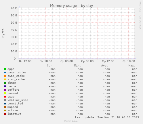
Task: Click the navy committed legend swatch
Action: [5, 104]
